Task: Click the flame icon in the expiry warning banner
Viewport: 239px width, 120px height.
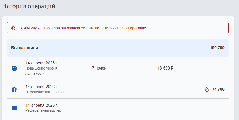Action: pos(13,28)
